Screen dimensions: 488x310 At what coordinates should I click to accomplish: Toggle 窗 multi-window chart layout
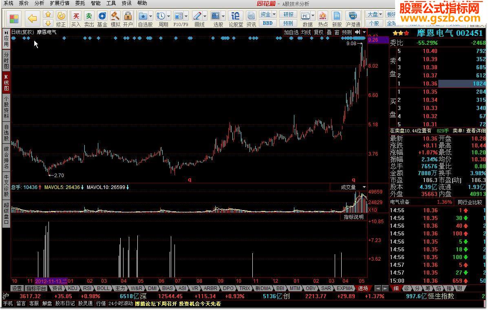337,32
